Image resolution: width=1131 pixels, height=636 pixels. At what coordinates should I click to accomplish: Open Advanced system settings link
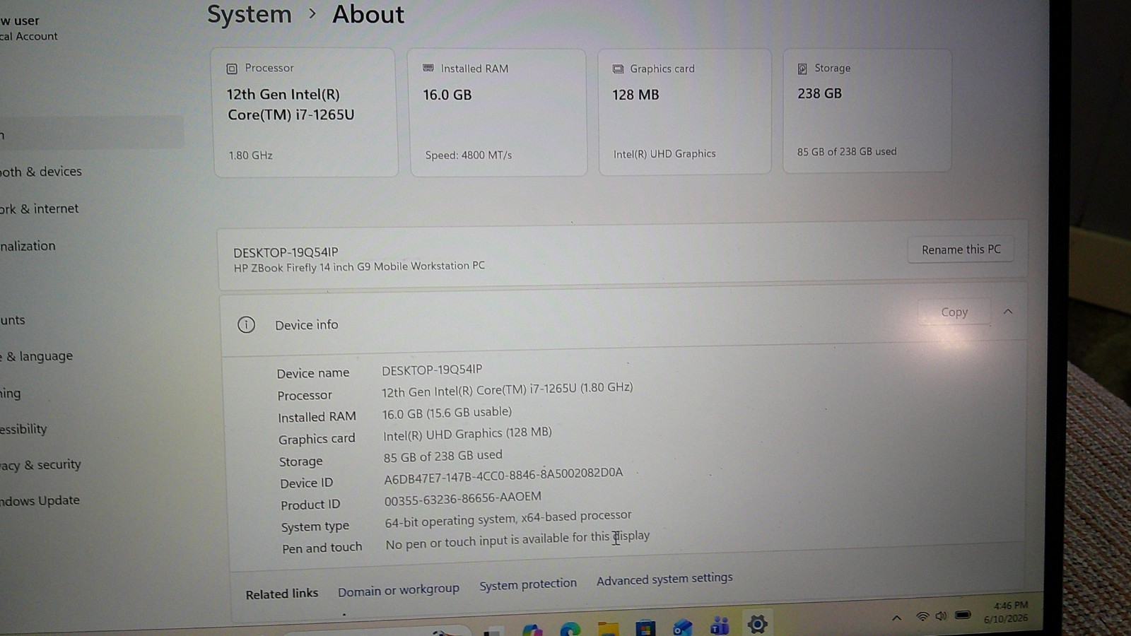[x=664, y=579]
